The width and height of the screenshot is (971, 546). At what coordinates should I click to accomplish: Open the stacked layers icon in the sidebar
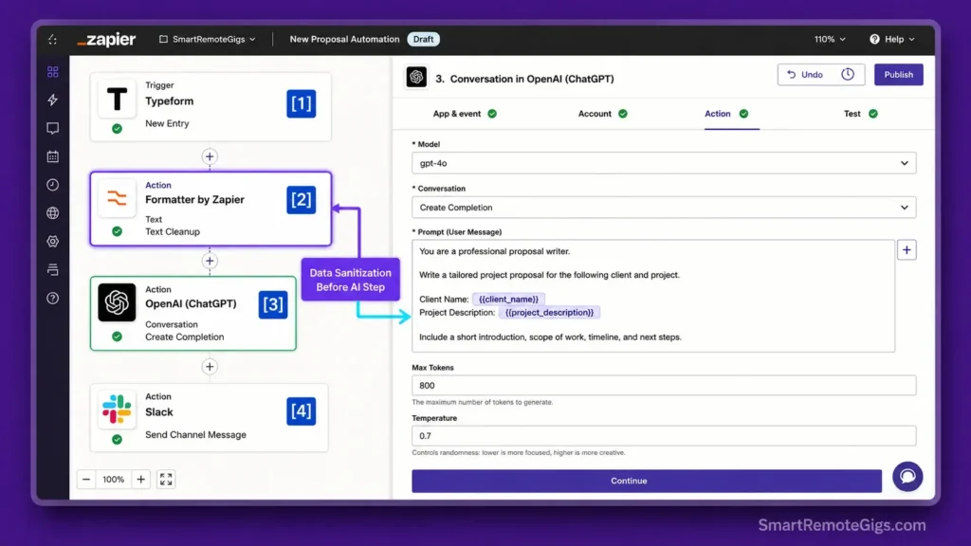click(x=53, y=269)
